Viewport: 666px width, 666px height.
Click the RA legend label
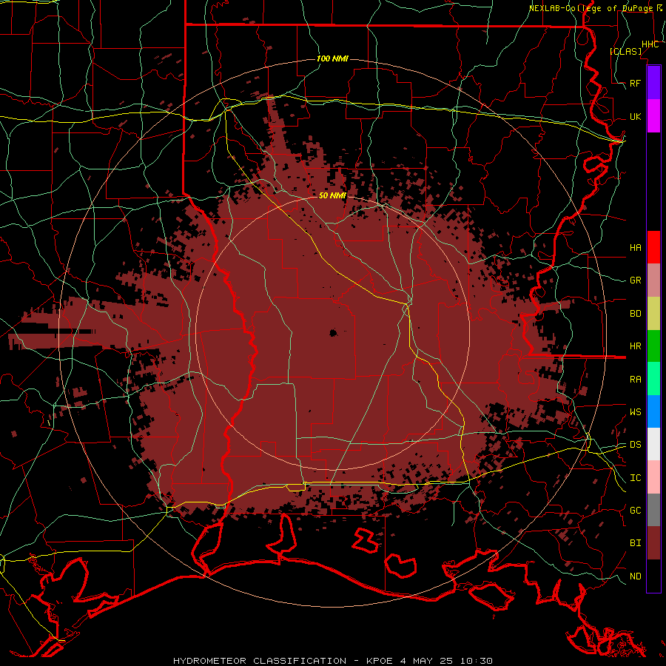[x=636, y=380]
